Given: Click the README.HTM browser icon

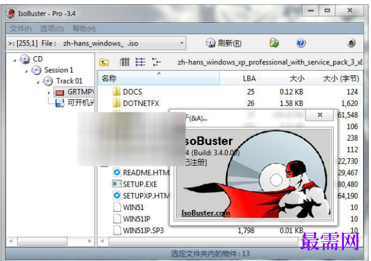Looking at the screenshot, I should (x=117, y=172).
